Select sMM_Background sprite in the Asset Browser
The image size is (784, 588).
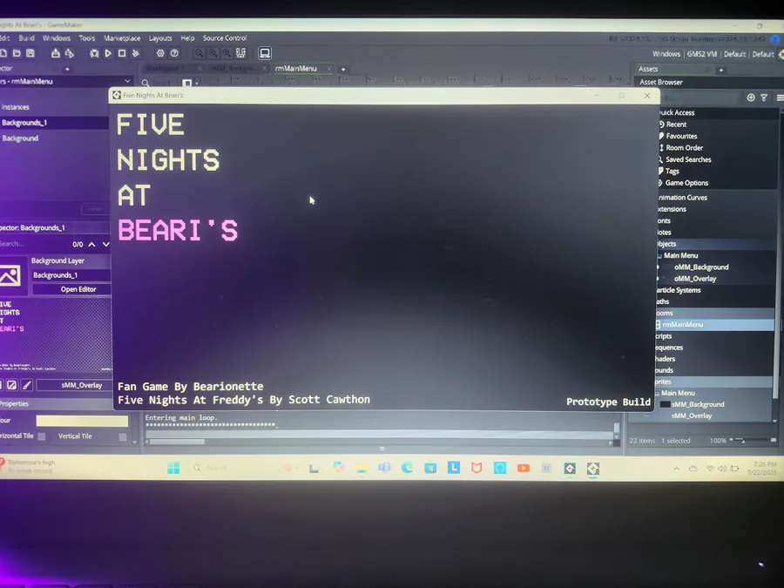tap(698, 404)
